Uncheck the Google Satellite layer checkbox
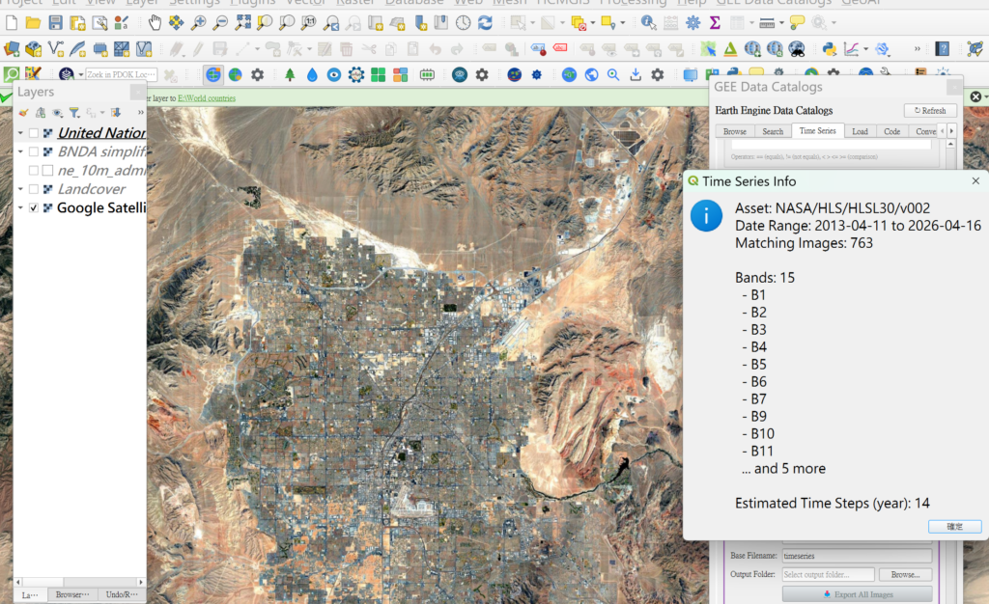989x604 pixels. click(35, 207)
